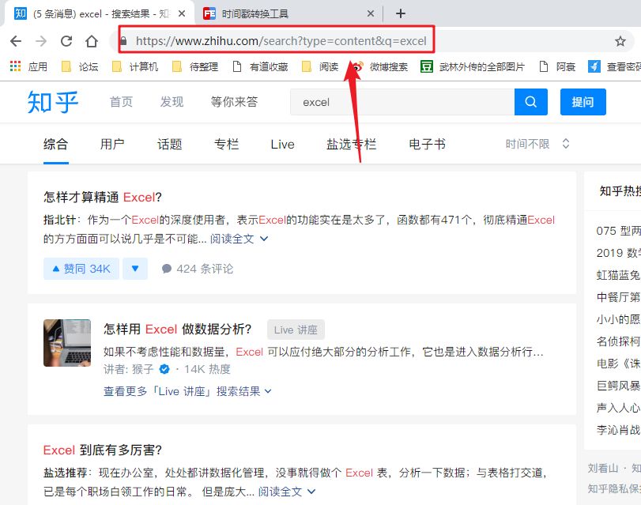Image resolution: width=641 pixels, height=505 pixels.
Task: Go back using the browser back arrow
Action: point(16,40)
